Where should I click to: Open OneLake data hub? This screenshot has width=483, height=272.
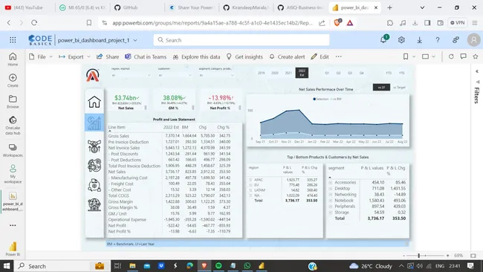click(13, 126)
